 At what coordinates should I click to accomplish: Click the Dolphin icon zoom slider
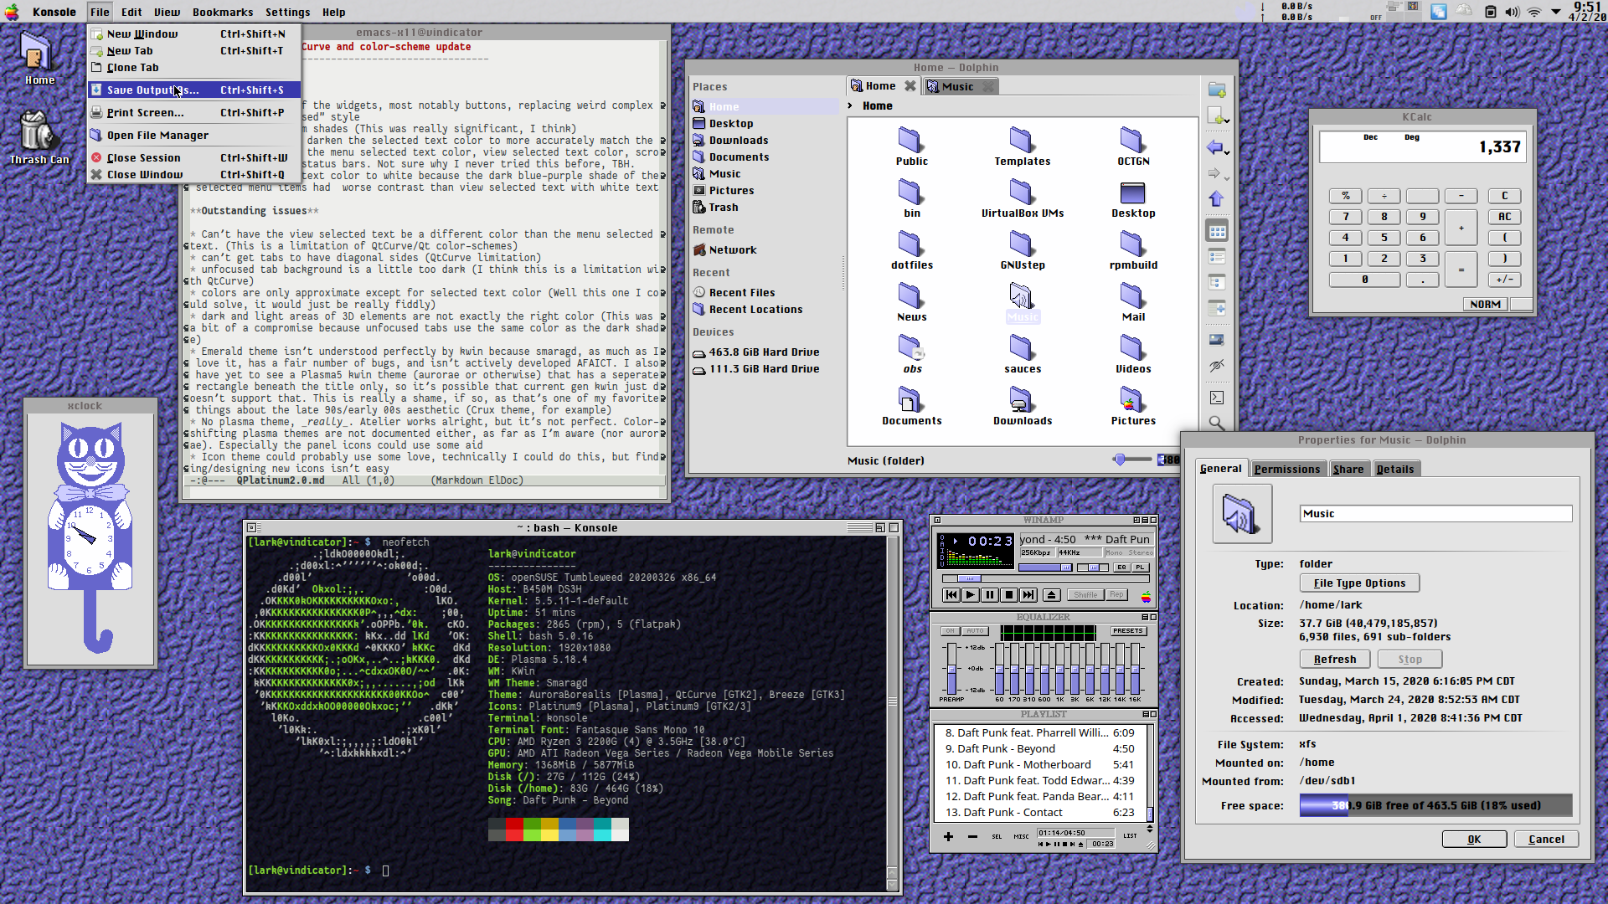[1131, 460]
